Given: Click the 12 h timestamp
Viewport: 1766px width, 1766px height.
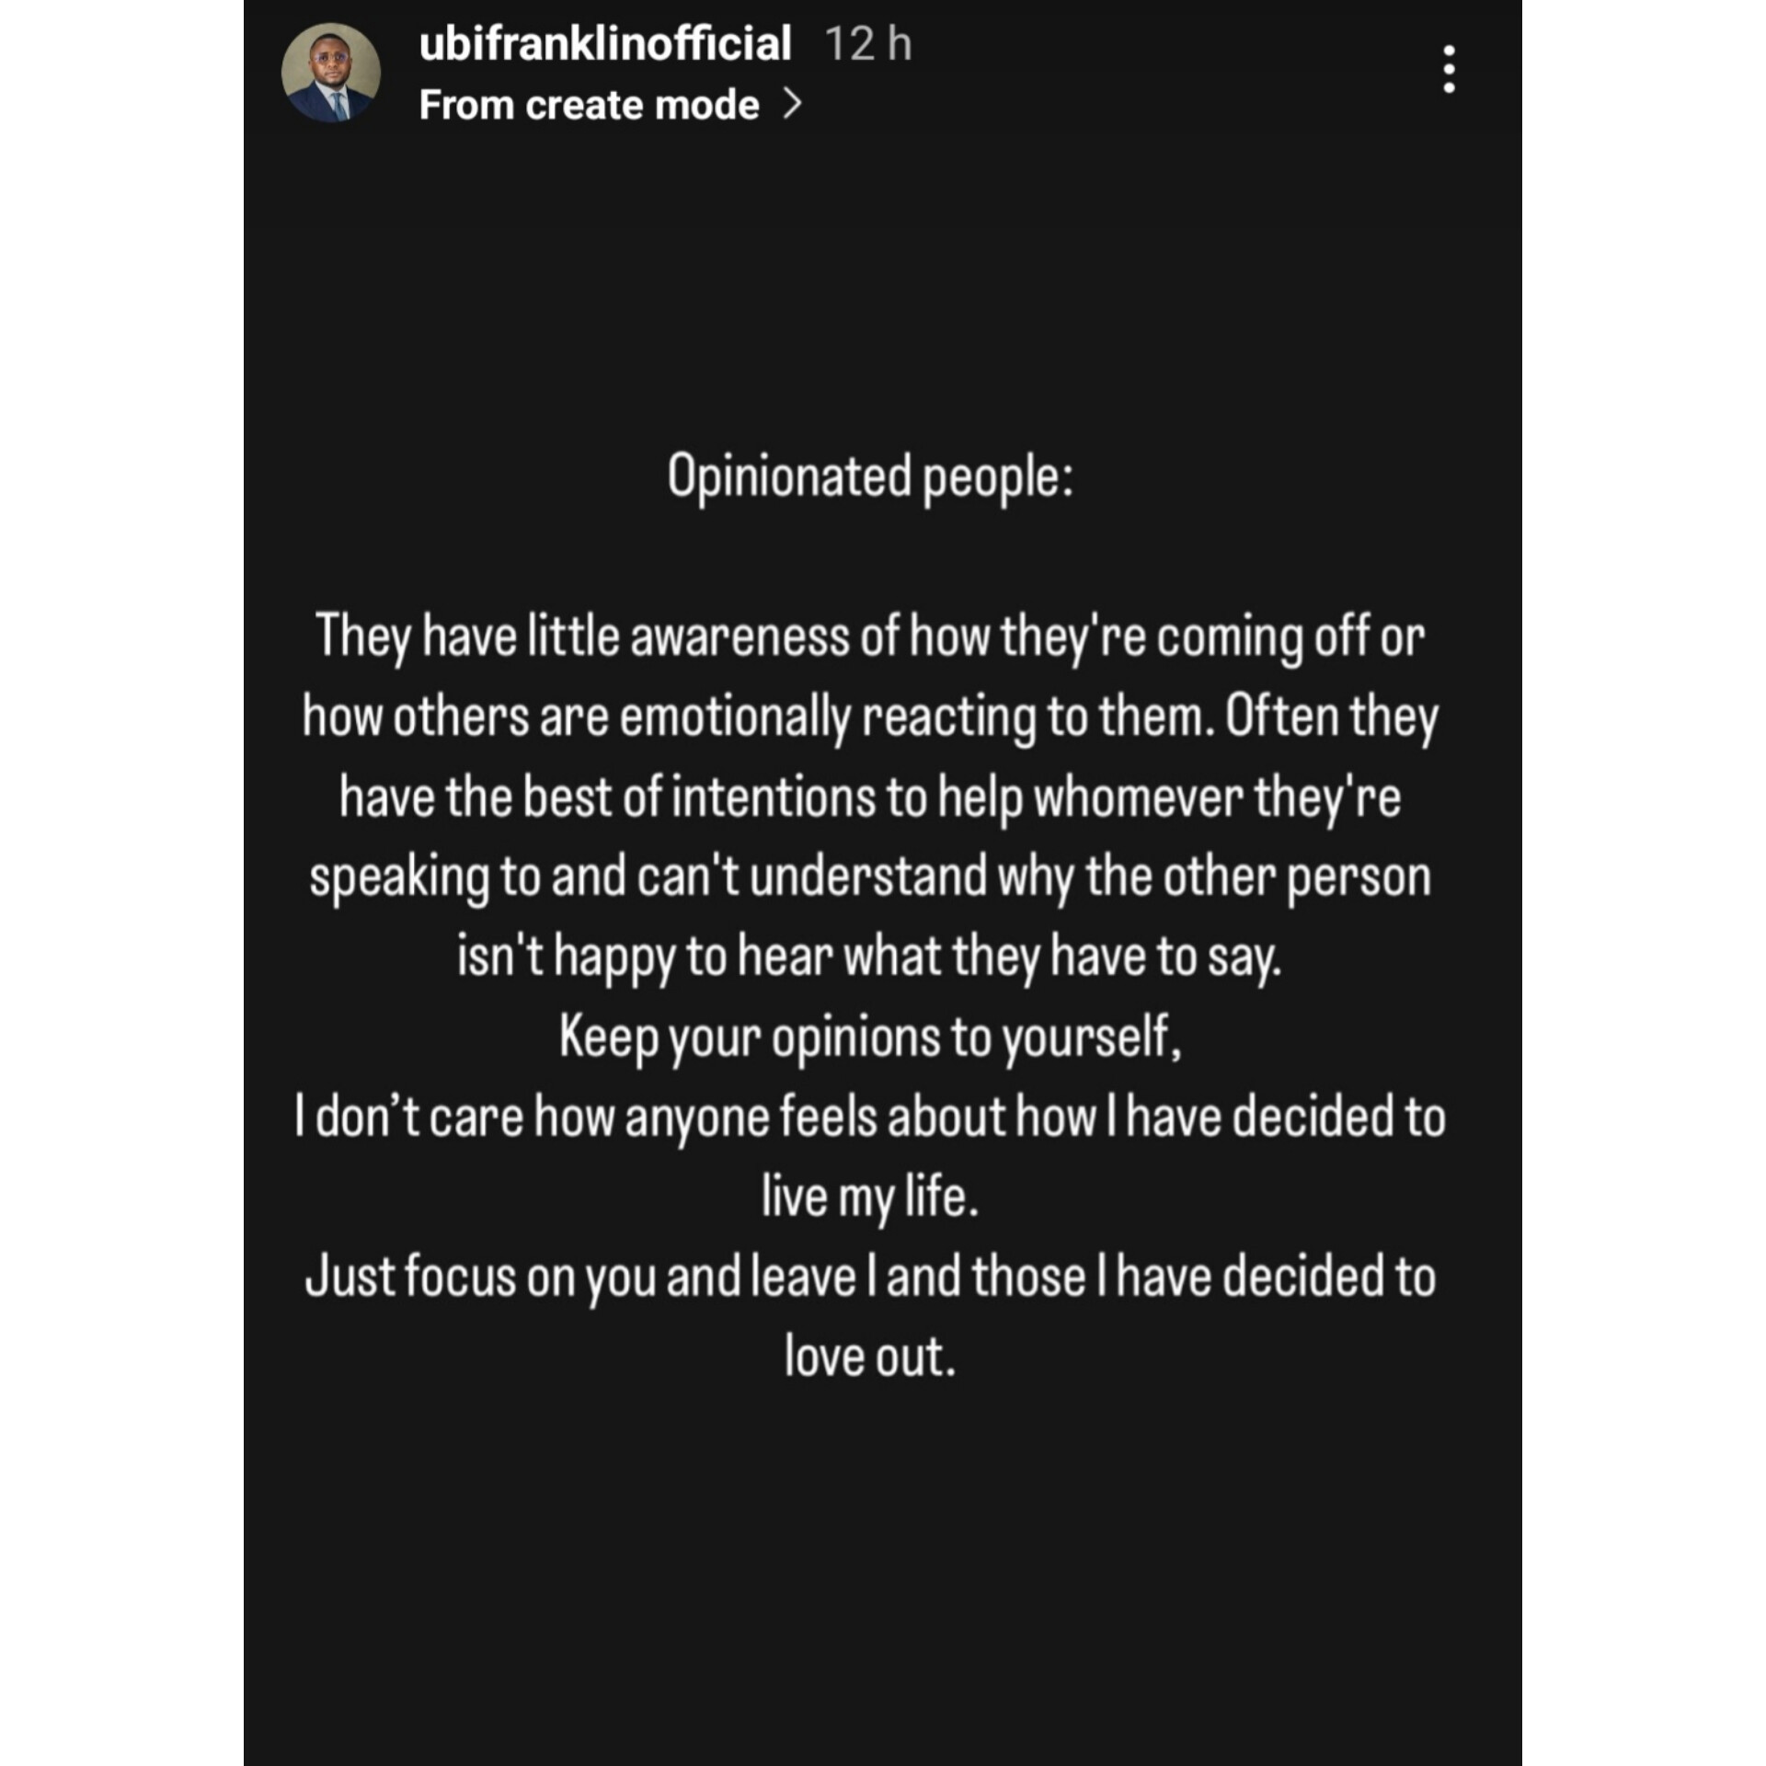Looking at the screenshot, I should coord(867,43).
